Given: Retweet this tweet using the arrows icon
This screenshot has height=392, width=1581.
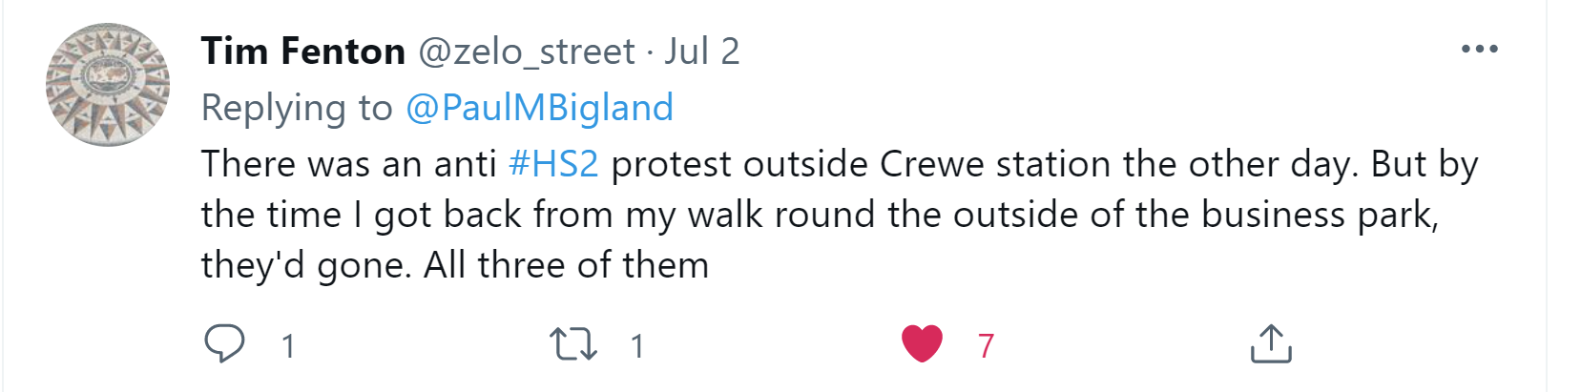Looking at the screenshot, I should (573, 343).
